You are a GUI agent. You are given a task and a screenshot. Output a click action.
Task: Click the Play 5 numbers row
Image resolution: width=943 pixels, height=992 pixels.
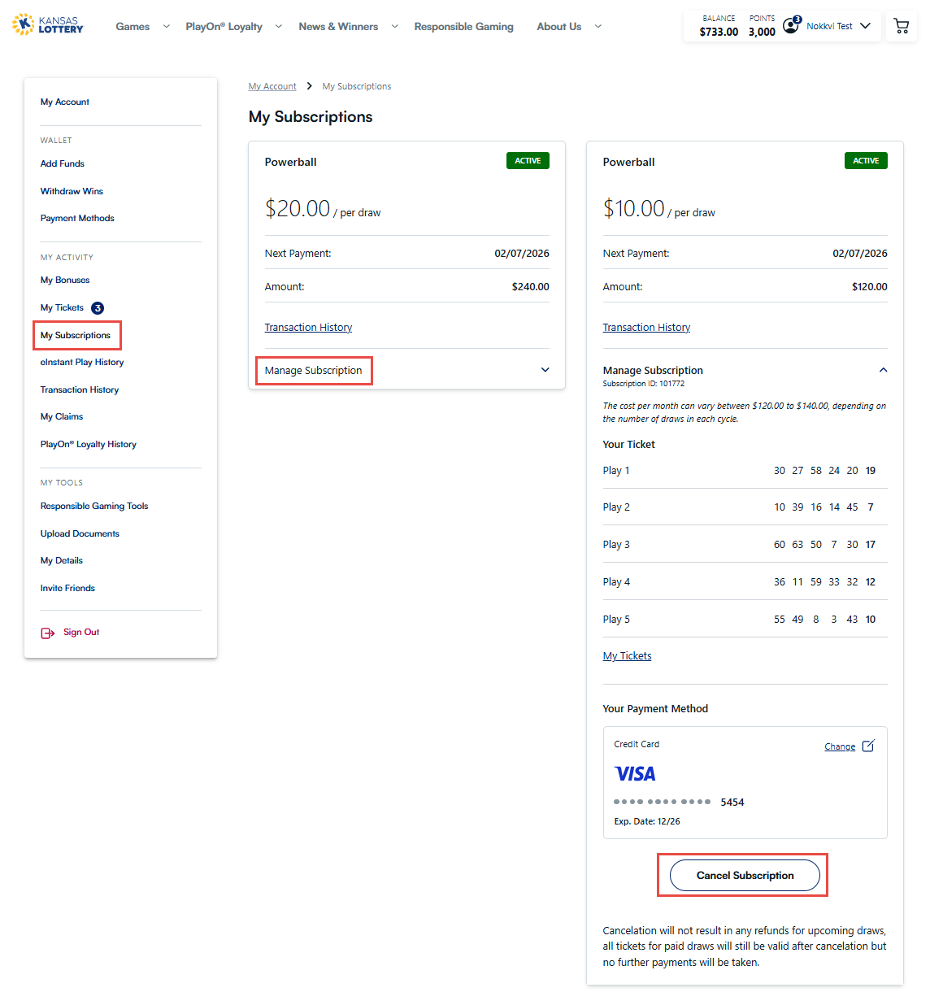[745, 619]
